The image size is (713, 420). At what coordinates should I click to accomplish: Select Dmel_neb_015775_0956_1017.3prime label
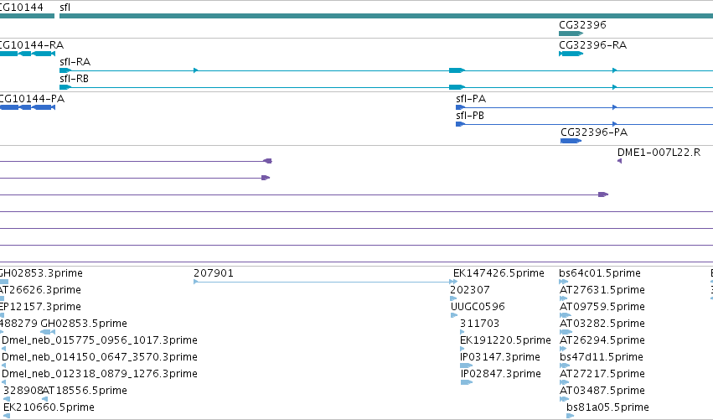point(100,340)
